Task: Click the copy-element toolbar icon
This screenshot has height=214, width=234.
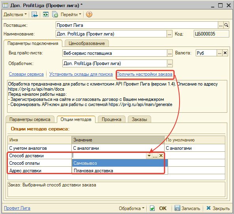Action: pyautogui.click(x=55, y=15)
